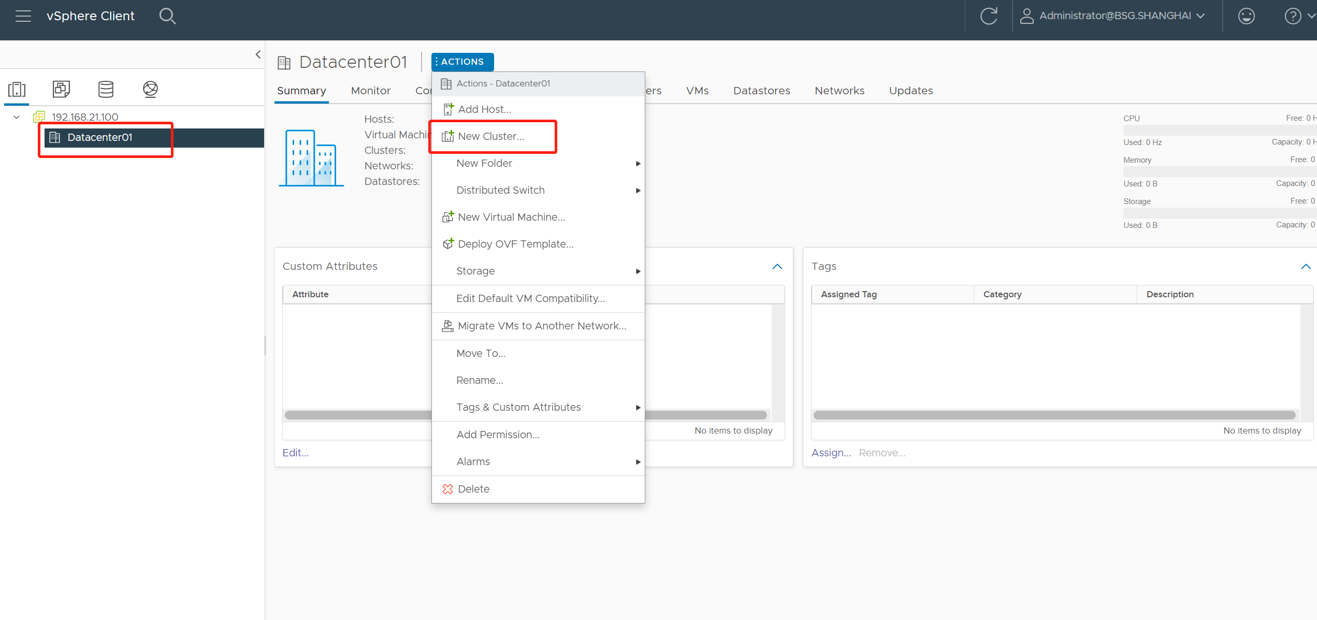Click the vSphere Client title
This screenshot has height=620, width=1317.
coord(91,16)
